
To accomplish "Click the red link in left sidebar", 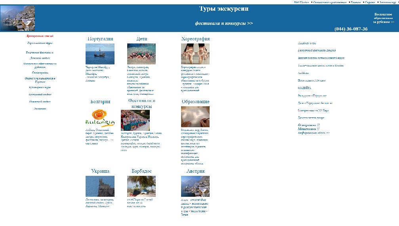I will [40, 36].
